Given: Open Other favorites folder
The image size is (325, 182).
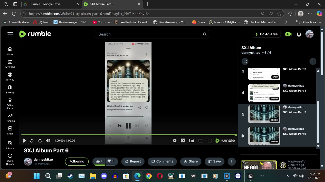Looking at the screenshot, I should click(x=308, y=22).
